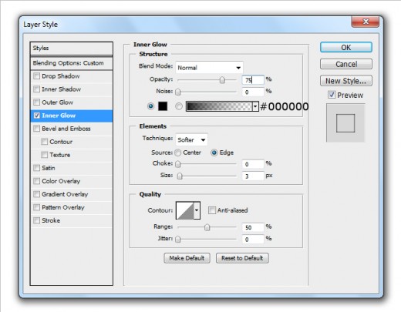401x312 pixels.
Task: Click the Opacity slider handle
Action: coord(222,80)
